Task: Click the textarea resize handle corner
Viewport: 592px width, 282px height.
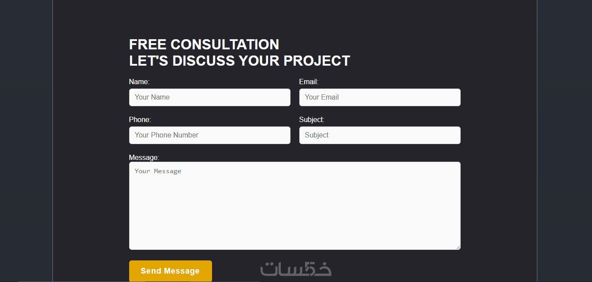Action: [x=458, y=247]
